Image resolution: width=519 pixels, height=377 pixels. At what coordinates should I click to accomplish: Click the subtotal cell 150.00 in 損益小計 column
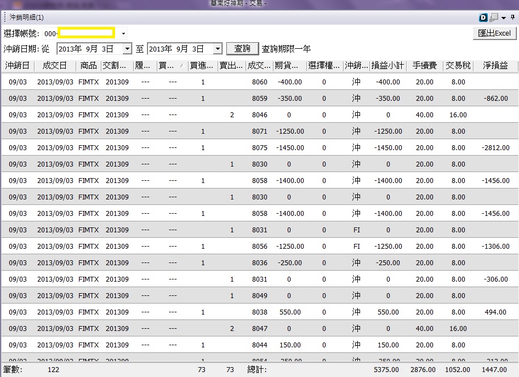[388, 345]
